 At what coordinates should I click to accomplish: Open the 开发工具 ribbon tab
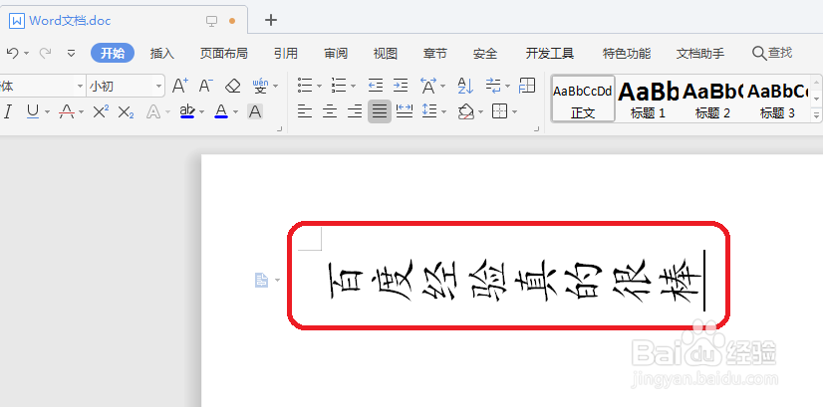point(550,54)
